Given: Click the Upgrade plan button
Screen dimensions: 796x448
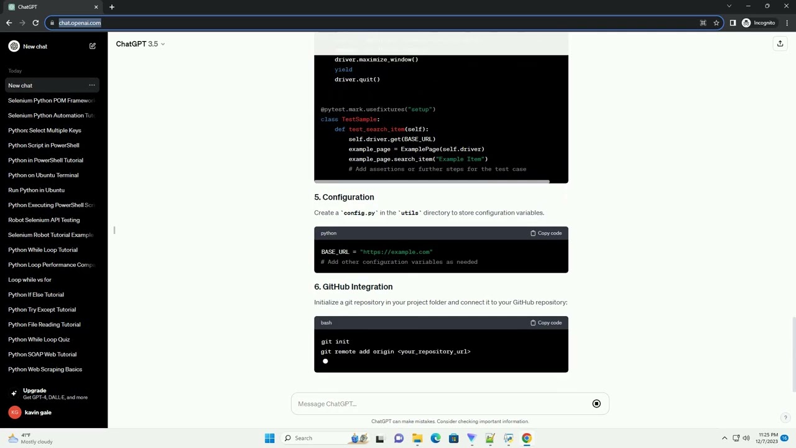Looking at the screenshot, I should pyautogui.click(x=53, y=394).
